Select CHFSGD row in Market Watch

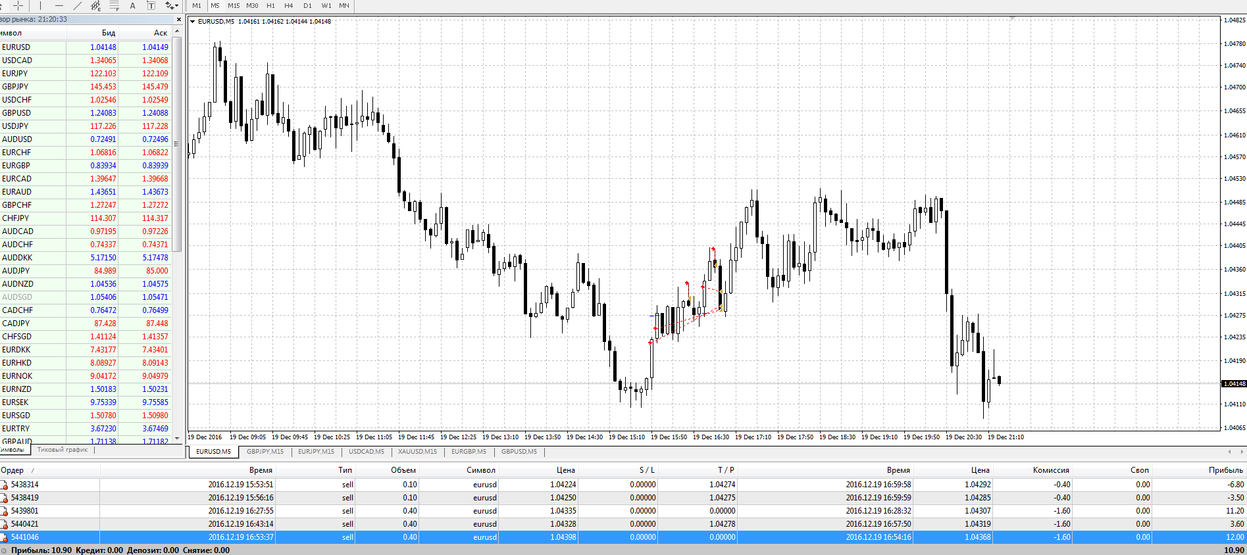86,337
